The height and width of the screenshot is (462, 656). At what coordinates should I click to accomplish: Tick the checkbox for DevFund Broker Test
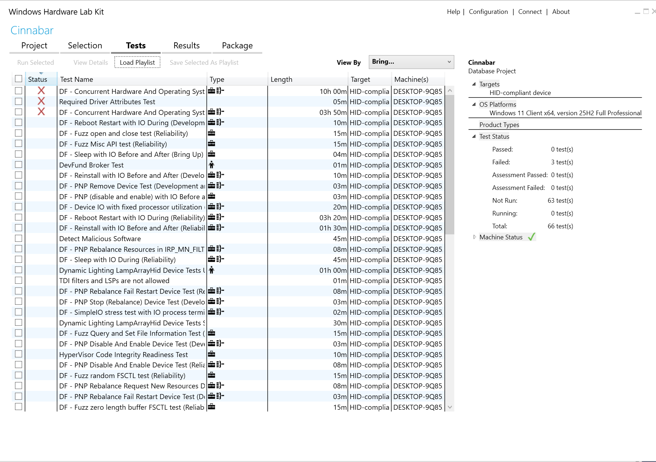tap(19, 165)
